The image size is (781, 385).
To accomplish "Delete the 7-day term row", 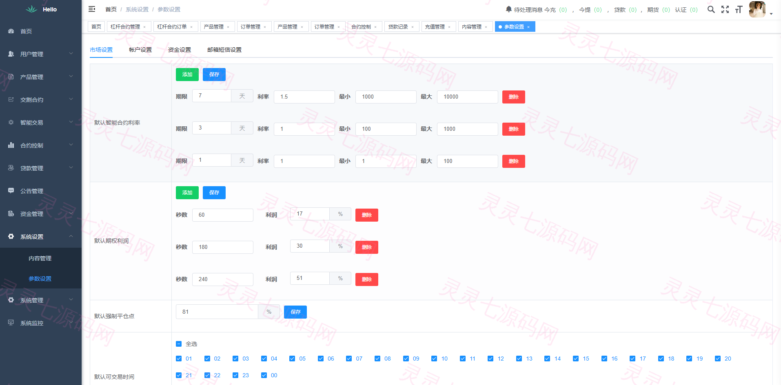I will (x=514, y=97).
